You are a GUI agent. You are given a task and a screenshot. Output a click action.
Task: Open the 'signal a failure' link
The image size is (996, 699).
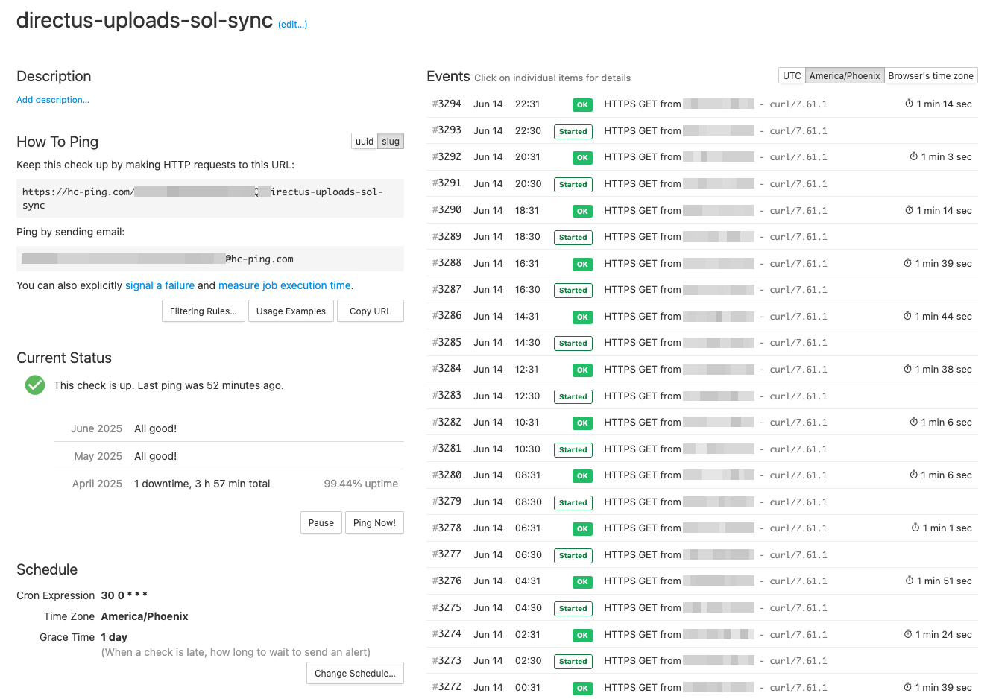[160, 285]
